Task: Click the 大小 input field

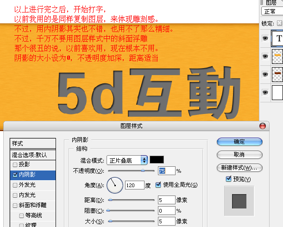Action: (167, 221)
